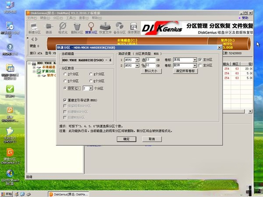Open the 查看(V) menu
The width and height of the screenshot is (263, 197).
[x=84, y=18]
